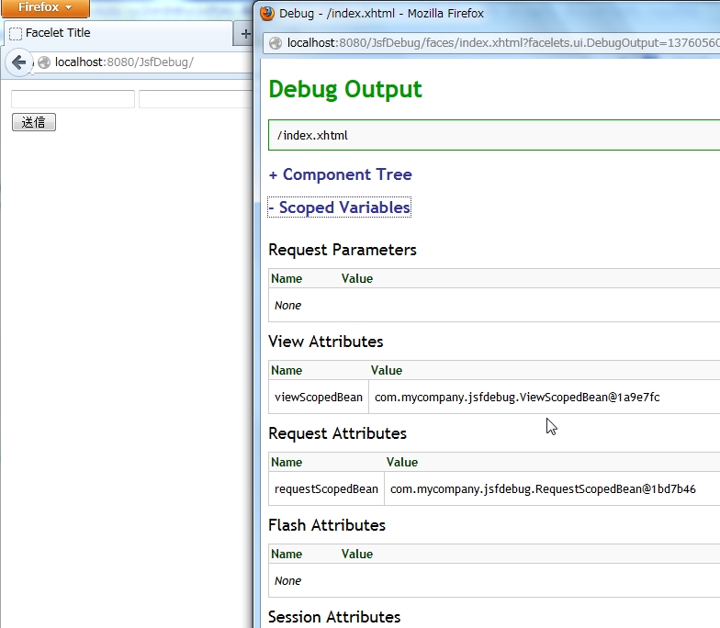Click the Debug window title bar text

click(x=382, y=13)
